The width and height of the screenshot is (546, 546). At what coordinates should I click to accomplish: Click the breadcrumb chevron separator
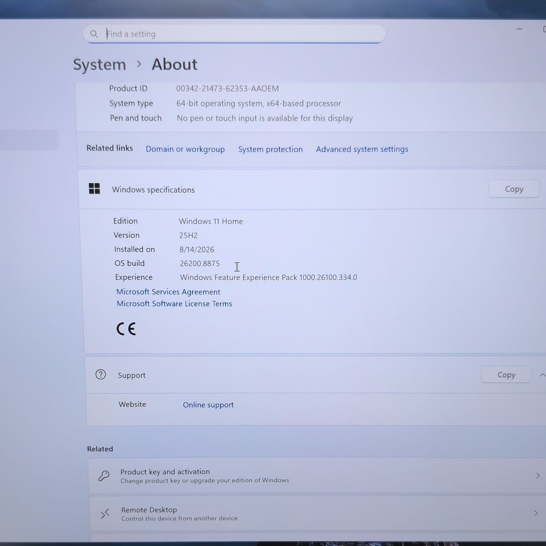pyautogui.click(x=139, y=64)
